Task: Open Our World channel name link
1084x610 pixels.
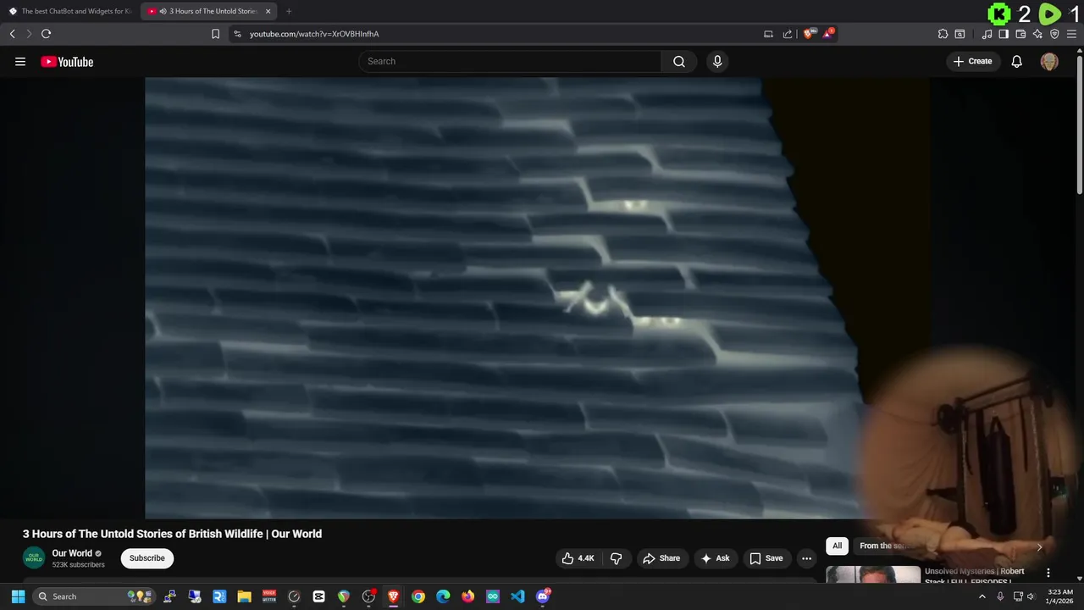Action: 72,553
